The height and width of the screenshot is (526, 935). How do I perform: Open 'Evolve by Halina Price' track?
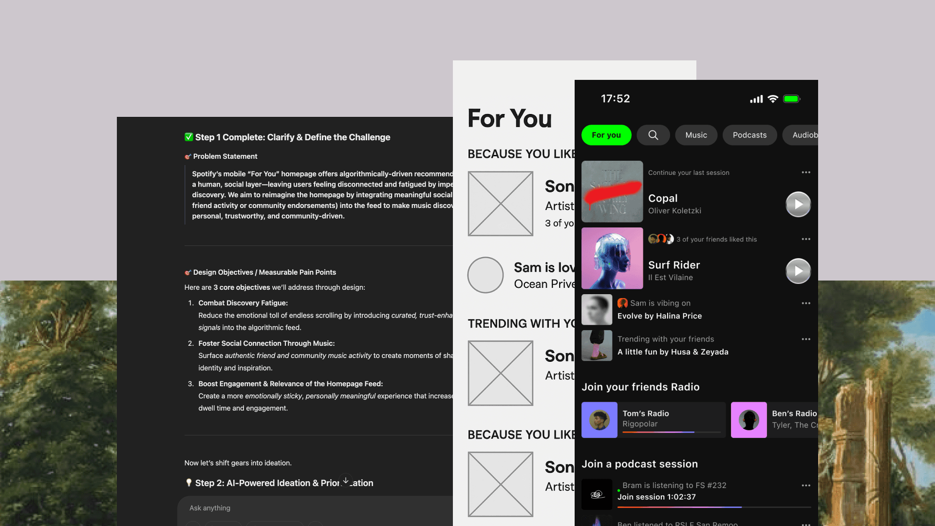[x=659, y=316]
